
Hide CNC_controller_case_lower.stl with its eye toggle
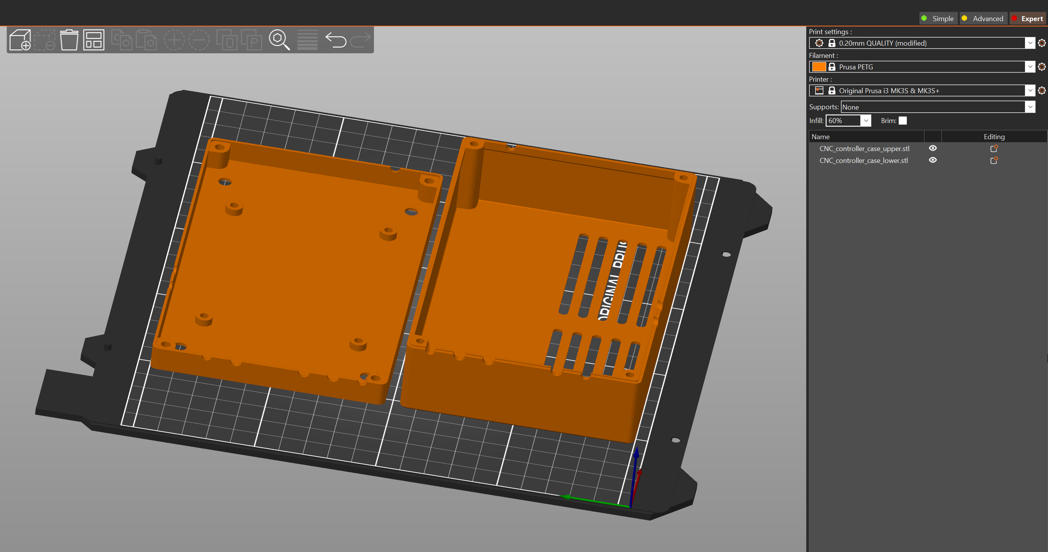[x=933, y=160]
